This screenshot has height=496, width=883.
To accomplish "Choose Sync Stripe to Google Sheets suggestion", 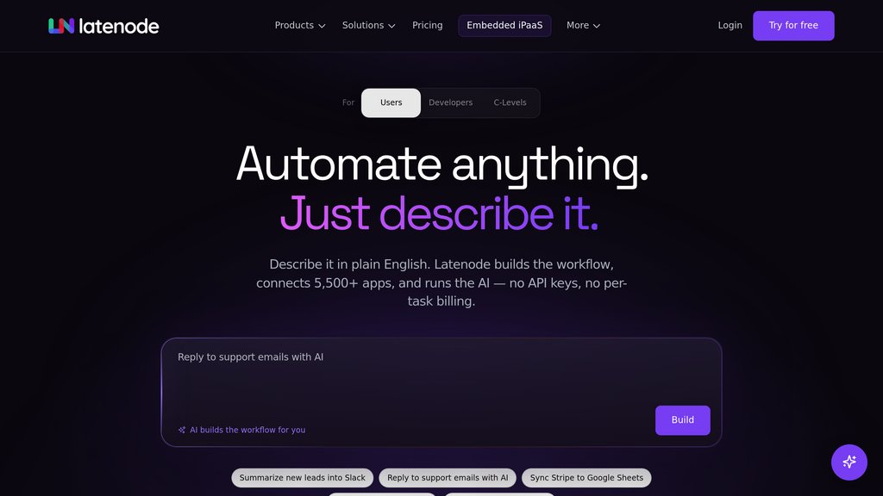I will [586, 478].
